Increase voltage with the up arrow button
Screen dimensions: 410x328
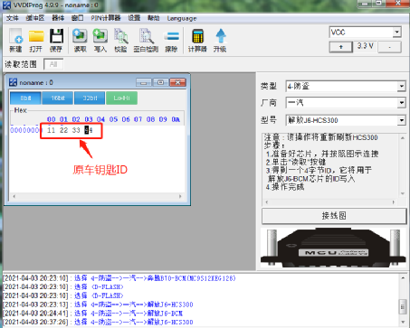(x=341, y=47)
